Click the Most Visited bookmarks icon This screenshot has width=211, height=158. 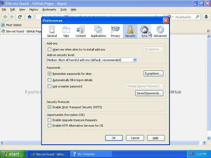pos(3,25)
